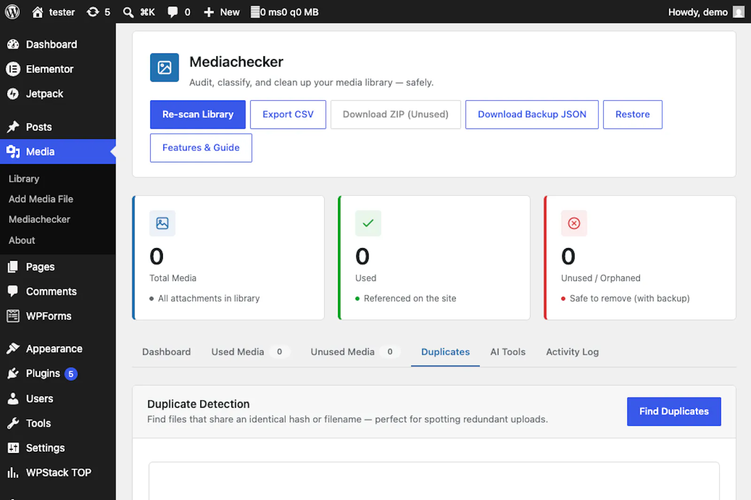Screen dimensions: 751x500
Task: Click Download ZIP (Unused) button
Action: tap(396, 114)
